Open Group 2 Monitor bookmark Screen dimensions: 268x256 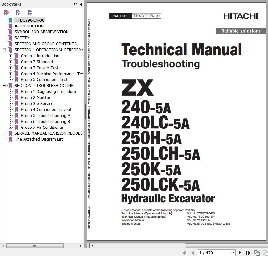(x=36, y=98)
